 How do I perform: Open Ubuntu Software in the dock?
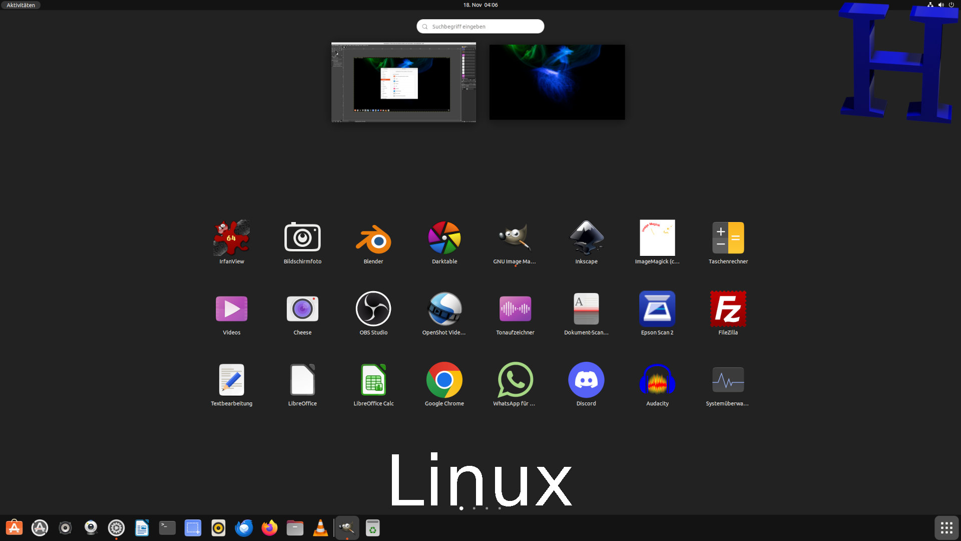pos(15,528)
